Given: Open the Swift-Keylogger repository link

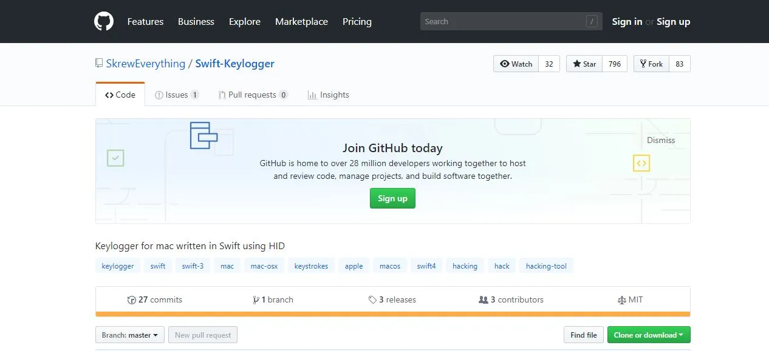Looking at the screenshot, I should (235, 64).
